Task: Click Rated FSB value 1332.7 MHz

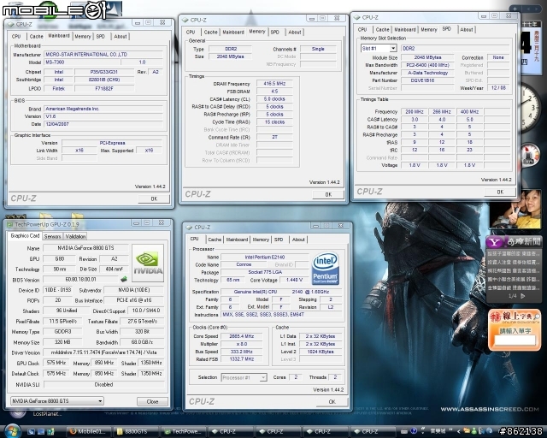Action: pyautogui.click(x=241, y=359)
